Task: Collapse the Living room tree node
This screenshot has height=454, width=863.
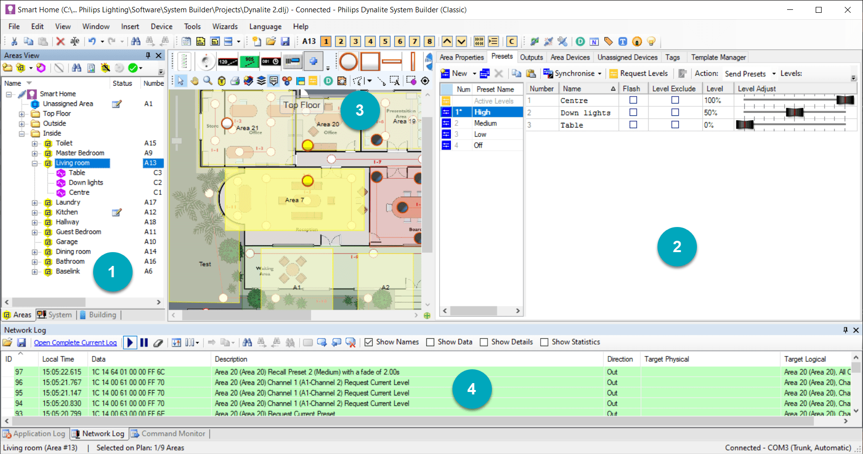Action: click(35, 163)
